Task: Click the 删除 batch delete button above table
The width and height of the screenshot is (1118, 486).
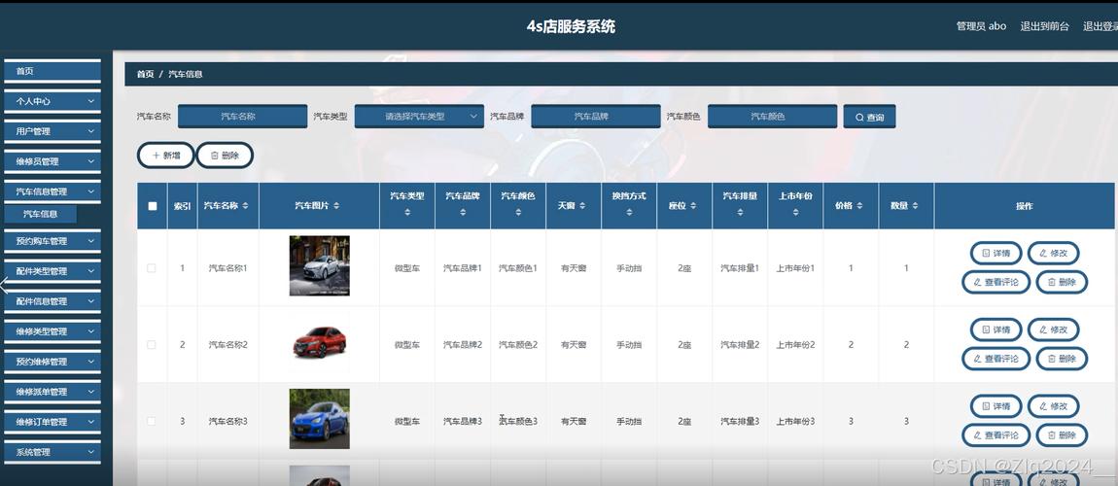Action: [x=225, y=156]
